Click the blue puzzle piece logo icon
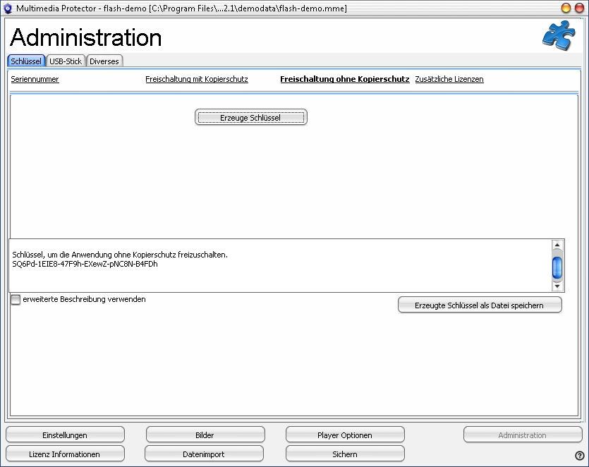The height and width of the screenshot is (467, 589). pos(558,35)
